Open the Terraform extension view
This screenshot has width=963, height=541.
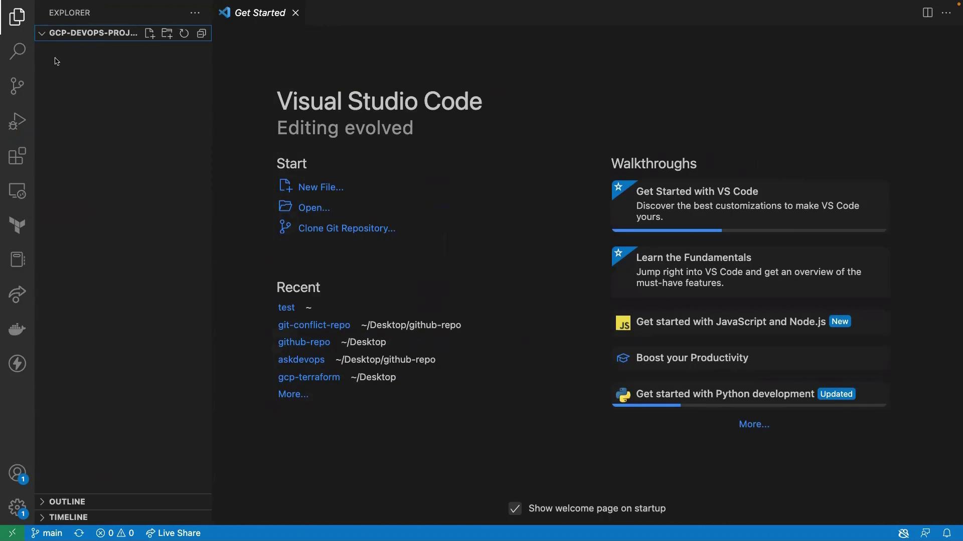[17, 225]
